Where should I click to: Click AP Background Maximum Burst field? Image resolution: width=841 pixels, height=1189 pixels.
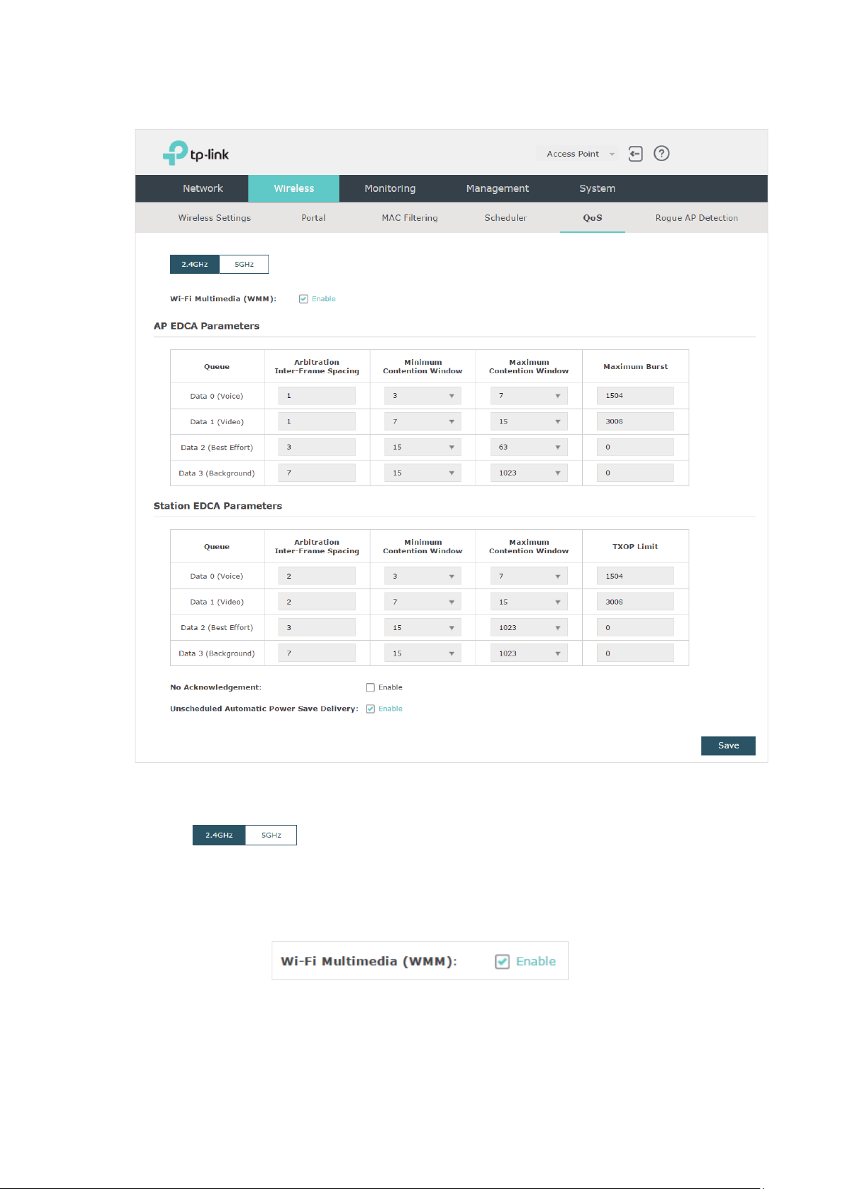pos(635,473)
